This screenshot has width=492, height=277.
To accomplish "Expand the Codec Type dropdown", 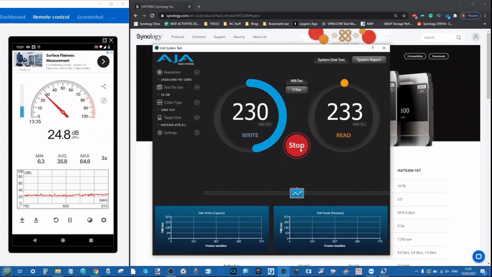I will pyautogui.click(x=197, y=102).
